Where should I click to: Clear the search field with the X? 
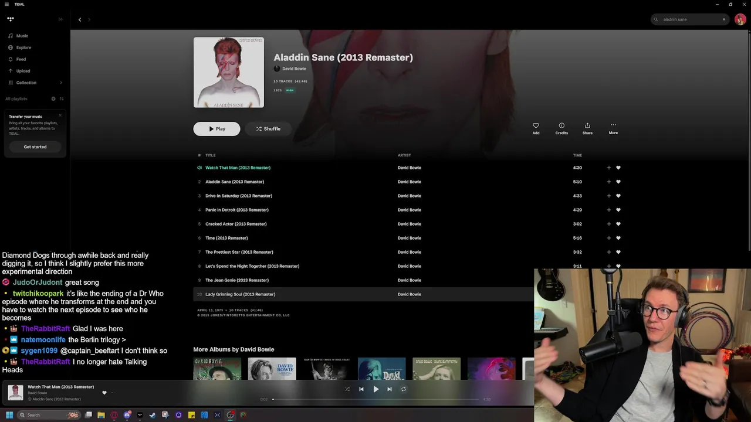tap(724, 19)
